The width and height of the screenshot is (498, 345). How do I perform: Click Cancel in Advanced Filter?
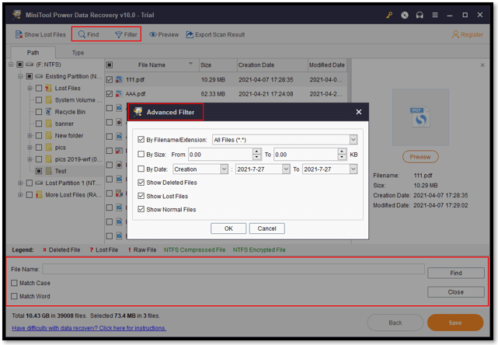pos(266,228)
